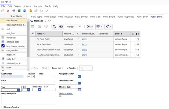Click the star favorite icon beside Methods
This screenshot has height=109, width=169.
click(x=49, y=21)
